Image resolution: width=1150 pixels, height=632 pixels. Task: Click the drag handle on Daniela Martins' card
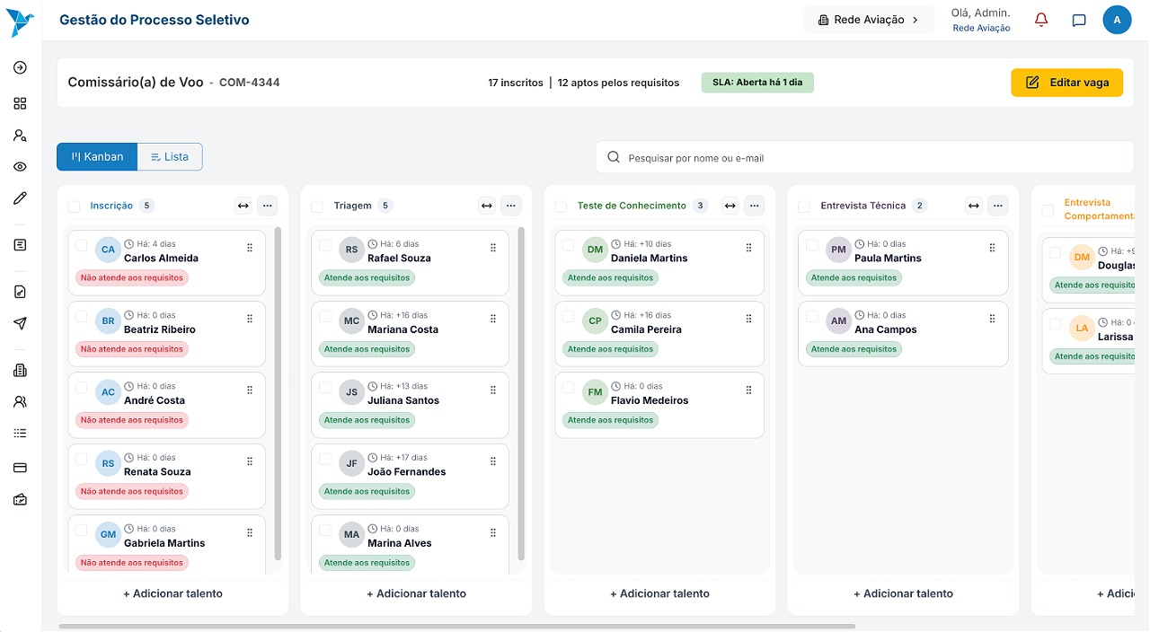coord(748,247)
